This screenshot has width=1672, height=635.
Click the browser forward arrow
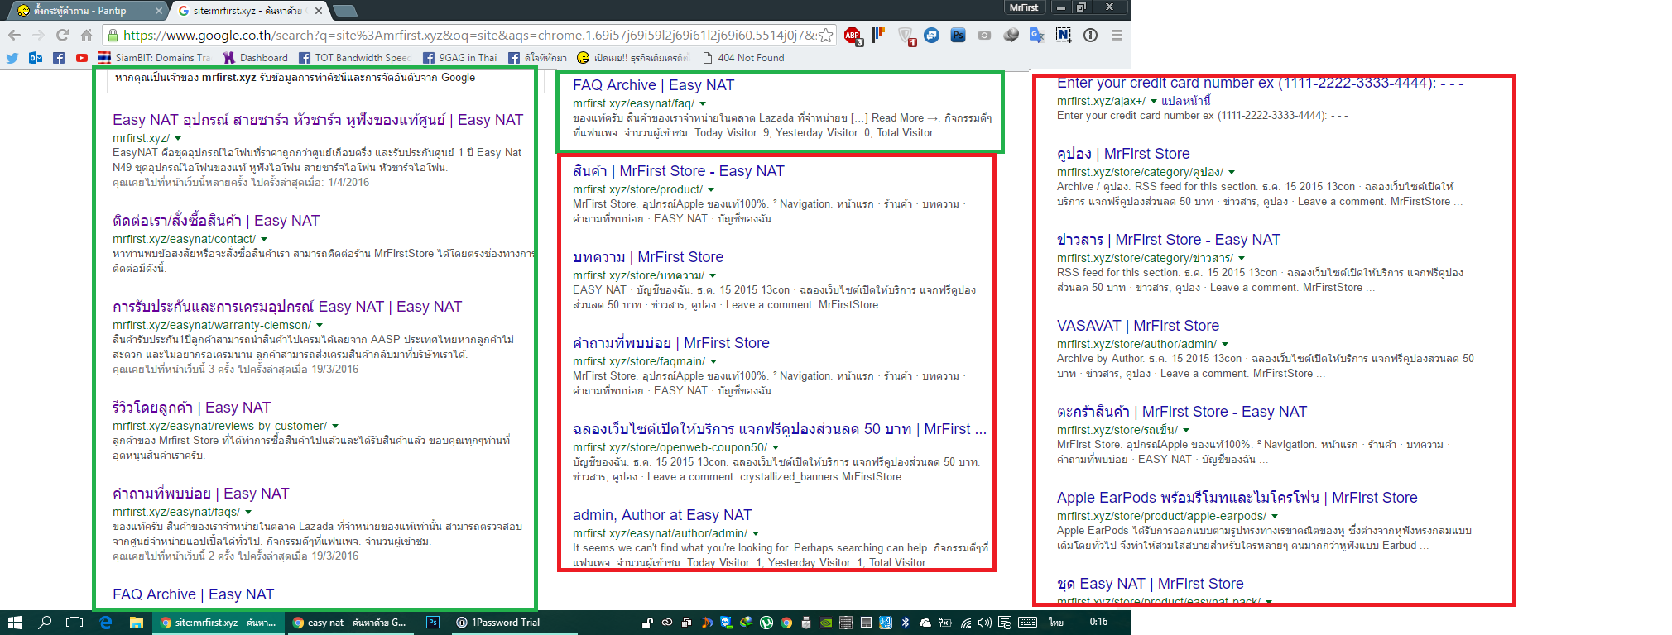coord(38,35)
